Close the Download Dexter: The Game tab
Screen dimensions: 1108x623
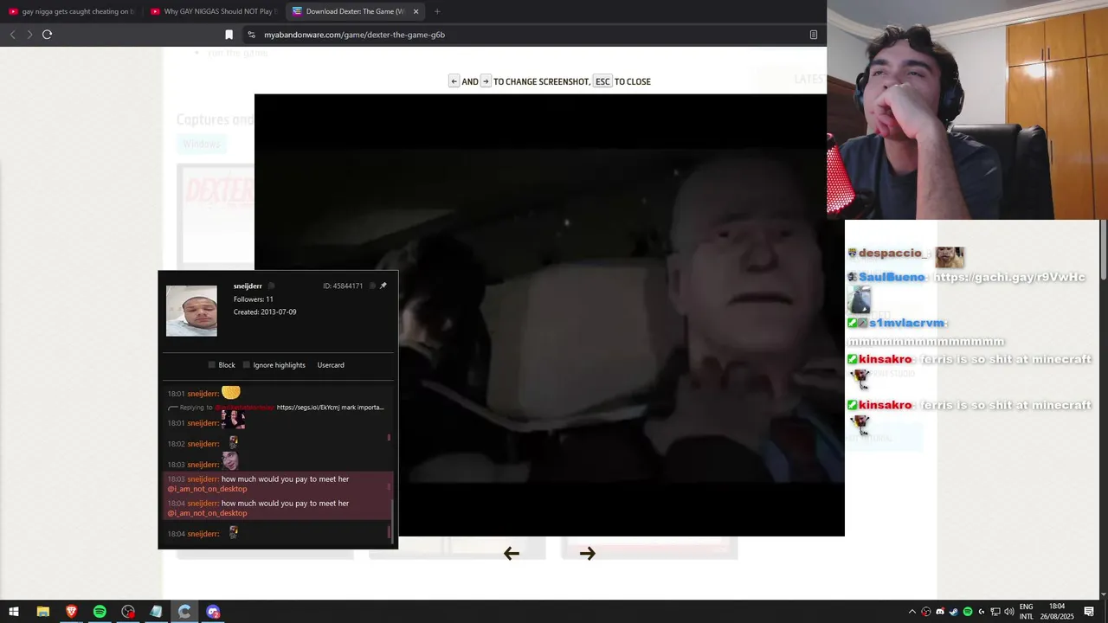[416, 11]
